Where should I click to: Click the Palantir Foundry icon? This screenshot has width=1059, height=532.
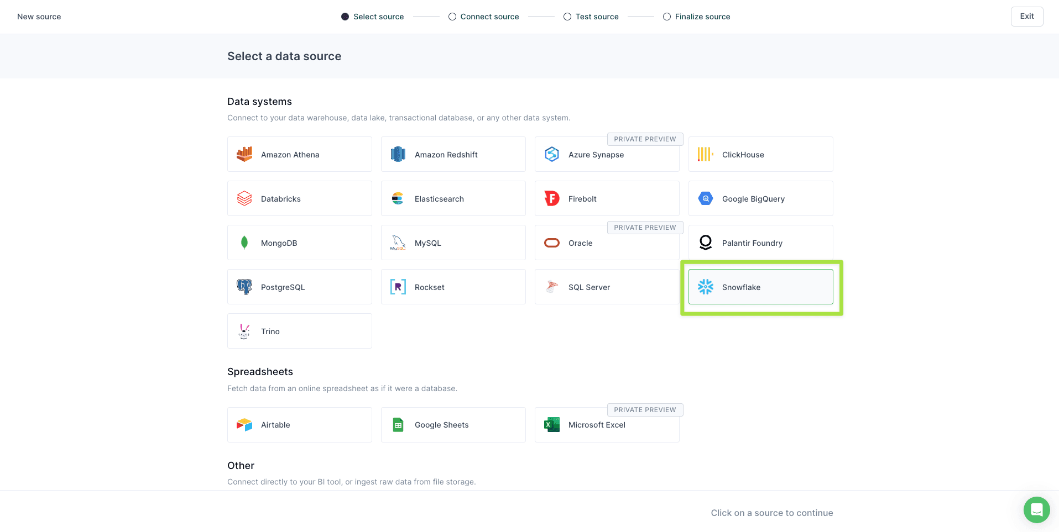(705, 243)
